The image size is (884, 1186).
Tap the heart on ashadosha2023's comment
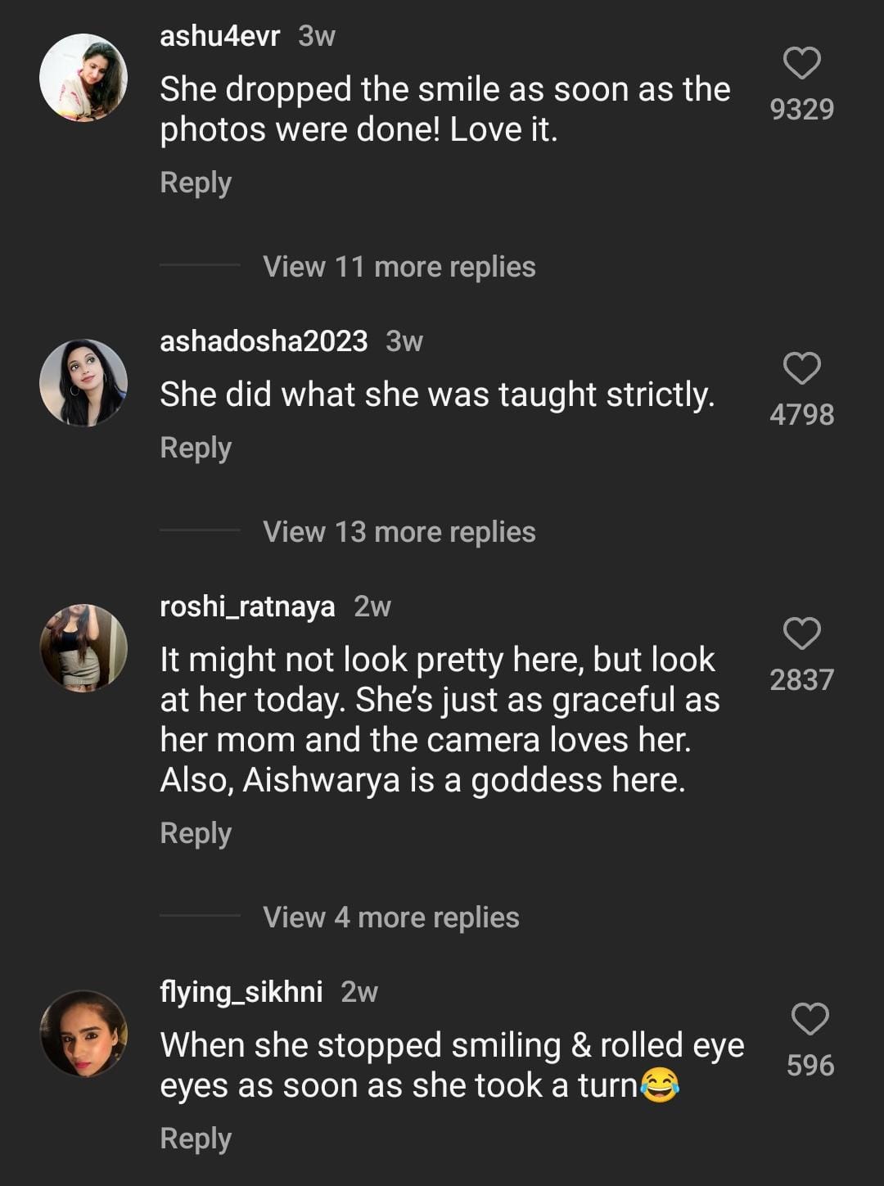801,368
